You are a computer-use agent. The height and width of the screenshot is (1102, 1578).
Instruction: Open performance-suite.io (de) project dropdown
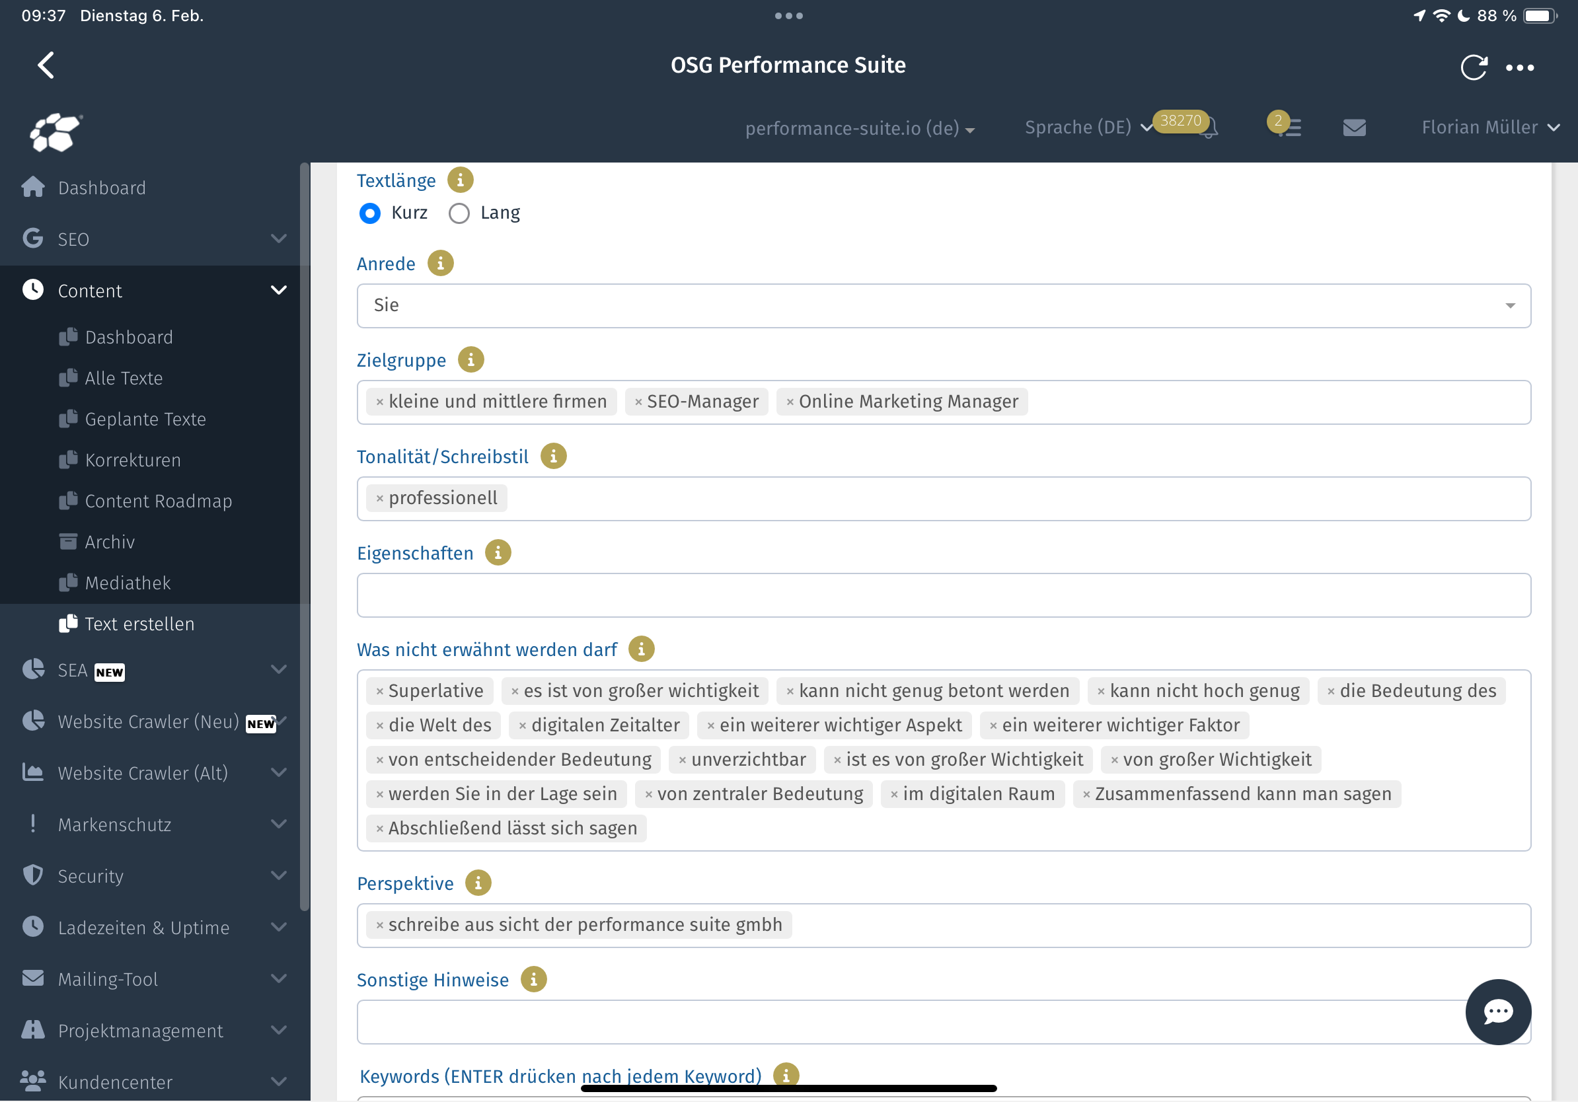pos(860,128)
